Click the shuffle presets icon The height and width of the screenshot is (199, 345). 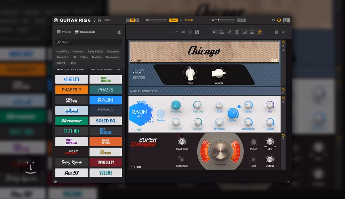click(183, 32)
